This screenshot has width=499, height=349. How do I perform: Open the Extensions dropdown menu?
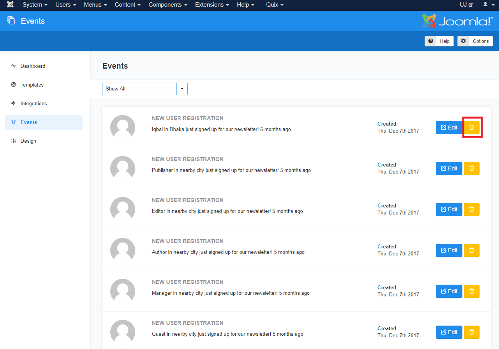coord(212,5)
